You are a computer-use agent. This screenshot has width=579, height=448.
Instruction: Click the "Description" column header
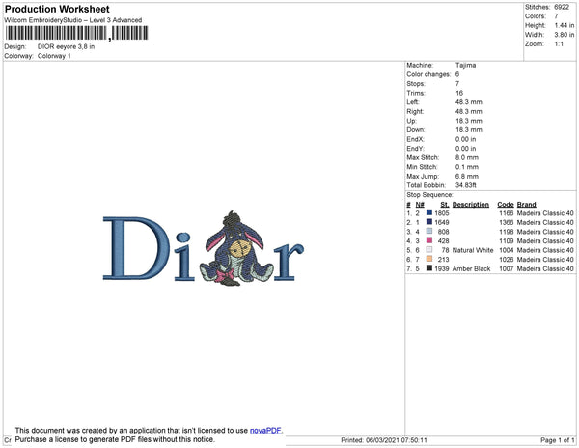pyautogui.click(x=471, y=205)
